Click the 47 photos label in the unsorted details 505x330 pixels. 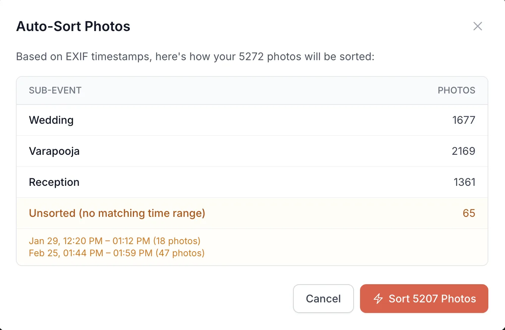click(x=181, y=253)
